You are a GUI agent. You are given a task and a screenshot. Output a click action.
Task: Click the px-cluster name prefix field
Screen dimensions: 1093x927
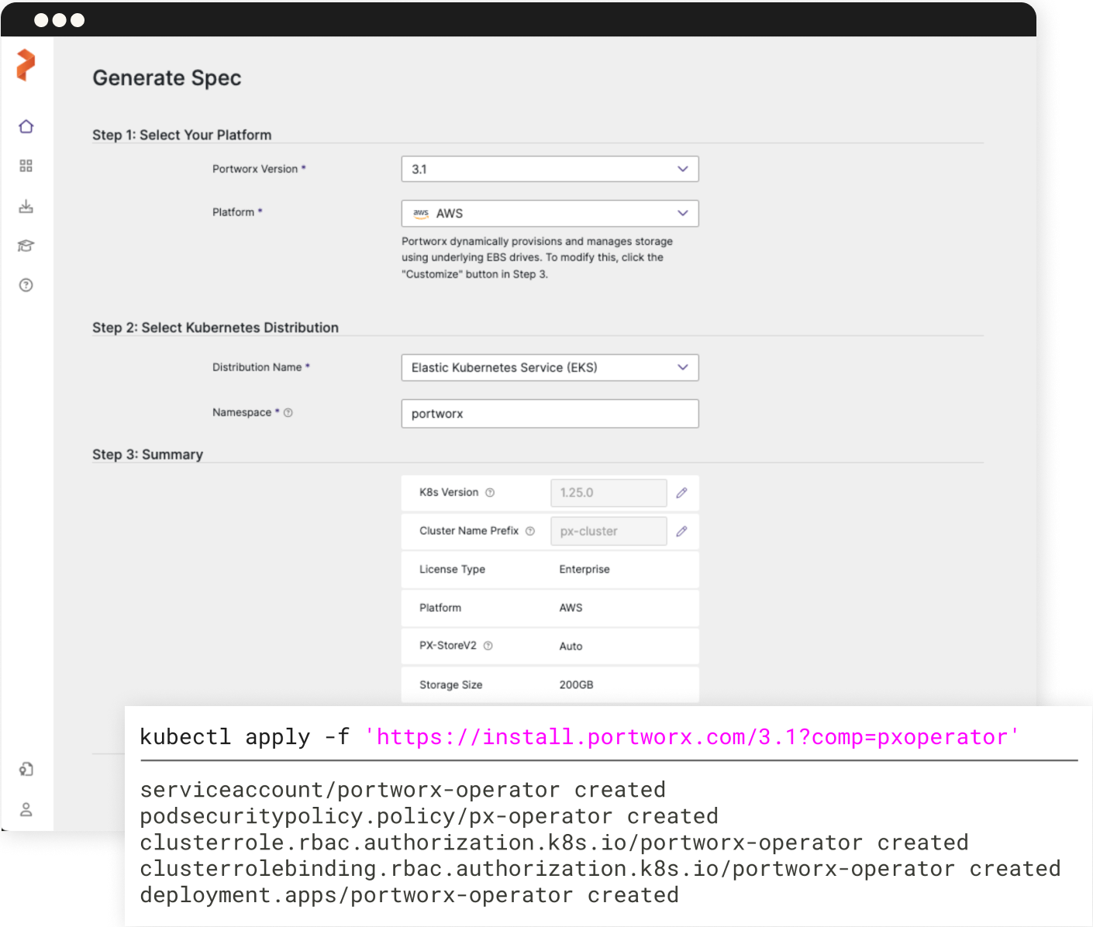[x=609, y=532]
